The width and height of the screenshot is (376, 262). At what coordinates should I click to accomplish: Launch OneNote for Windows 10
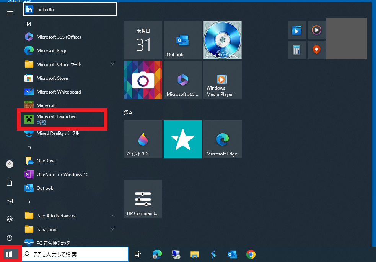click(x=70, y=174)
